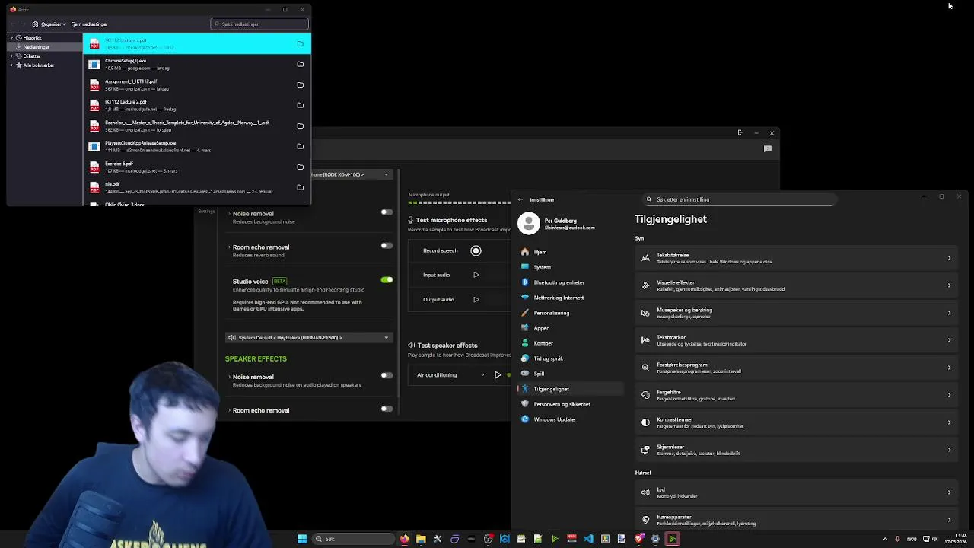Show Exercise 6.pdf in its folder

(300, 167)
